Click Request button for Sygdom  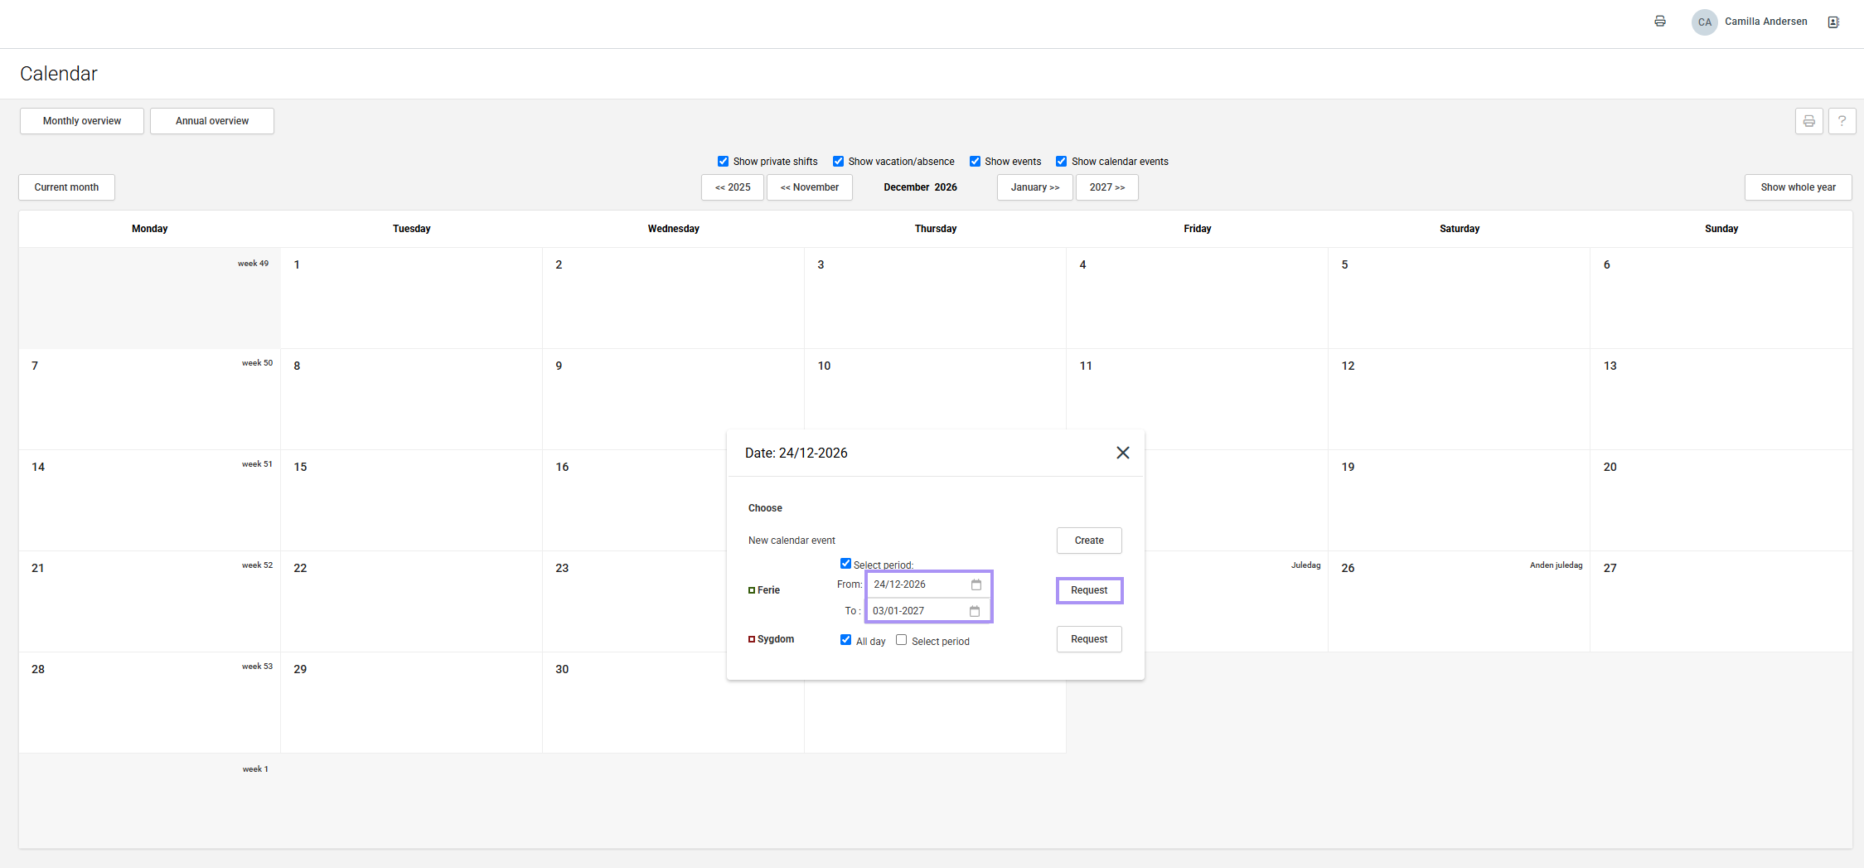click(x=1089, y=639)
